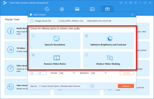Open the hamburger menu icon

136,3
